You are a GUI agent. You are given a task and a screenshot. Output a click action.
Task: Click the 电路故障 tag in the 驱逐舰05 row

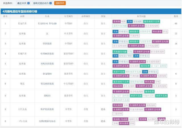click(162, 76)
